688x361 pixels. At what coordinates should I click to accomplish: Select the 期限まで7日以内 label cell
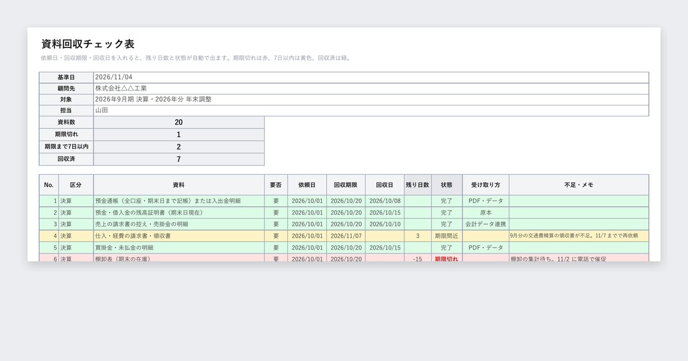click(x=67, y=147)
